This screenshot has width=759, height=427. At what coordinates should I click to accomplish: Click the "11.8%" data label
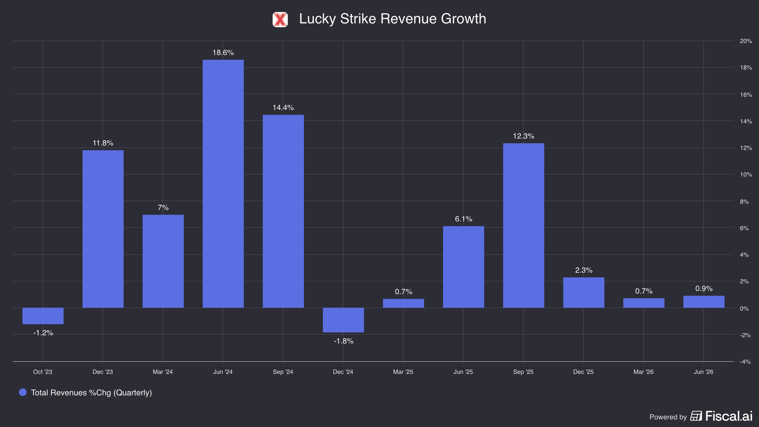103,143
